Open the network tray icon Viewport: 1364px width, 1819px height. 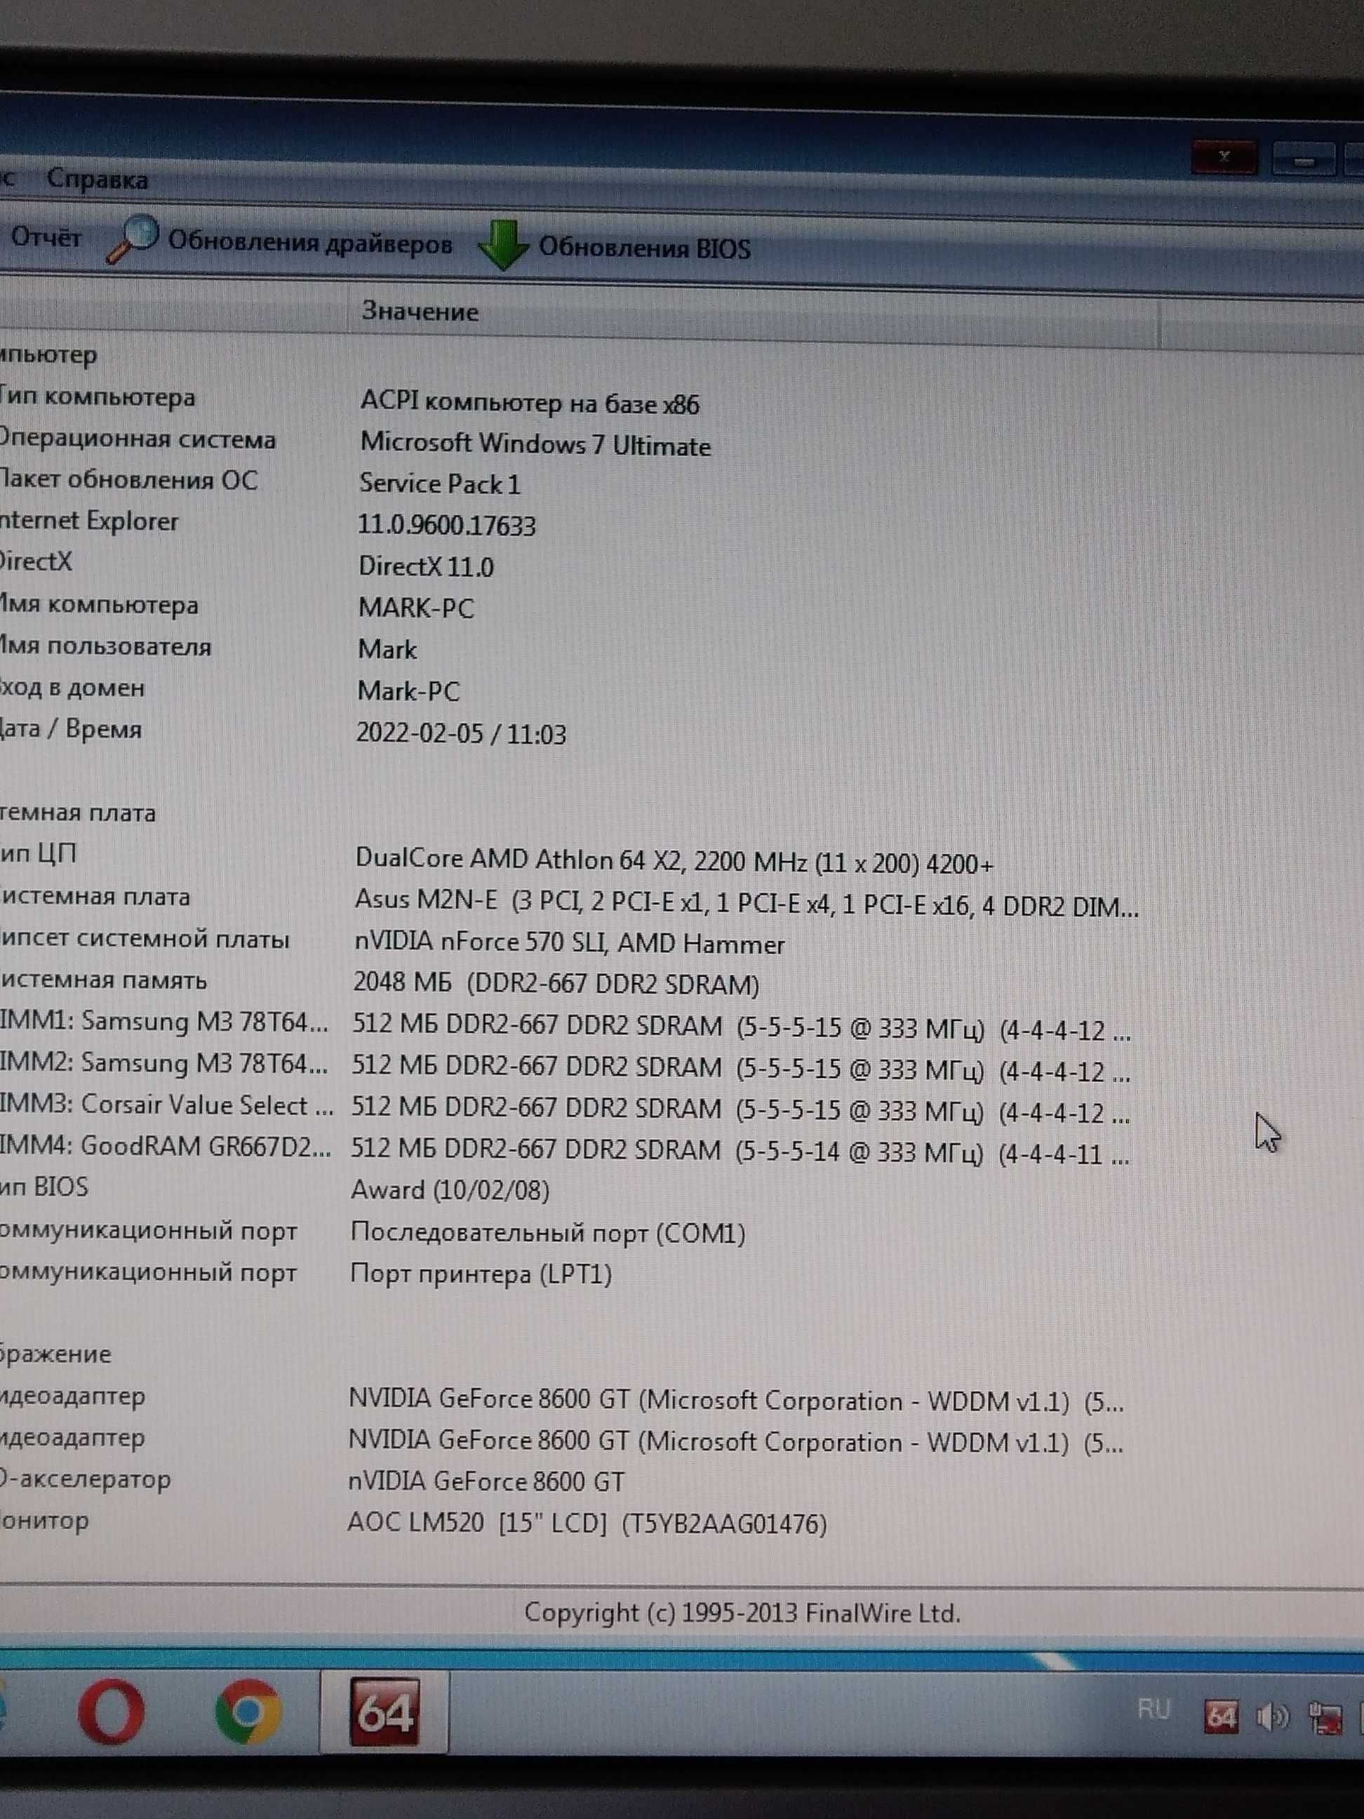[1325, 1718]
